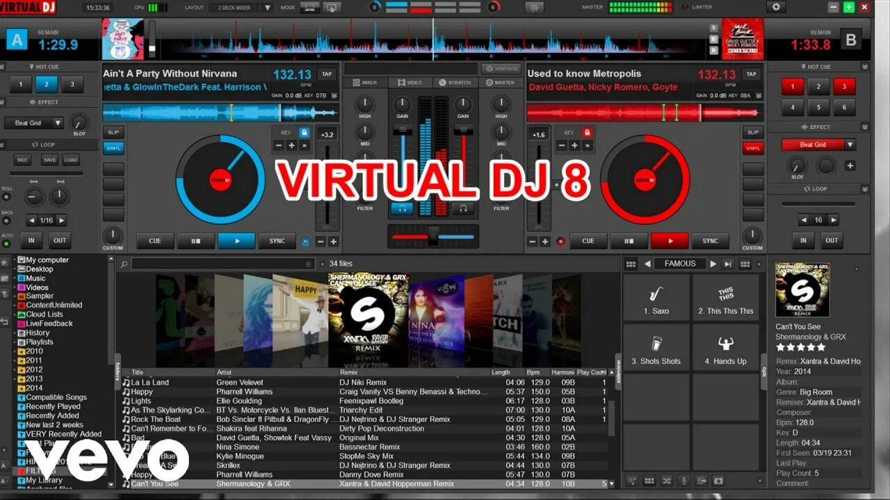Image resolution: width=890 pixels, height=500 pixels.
Task: Select the Happy track by Pharrell Williams, Craig Vanity remix
Action: [364, 392]
